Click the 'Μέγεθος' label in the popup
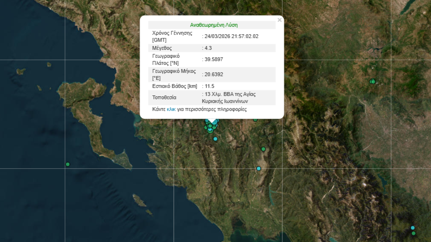The height and width of the screenshot is (242, 431). (162, 48)
